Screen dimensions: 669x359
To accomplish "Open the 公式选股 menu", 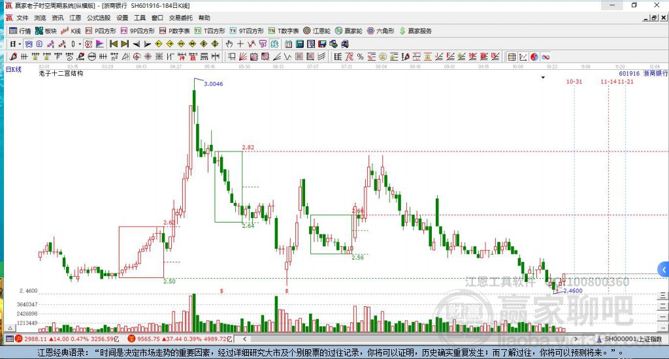I will [99, 18].
